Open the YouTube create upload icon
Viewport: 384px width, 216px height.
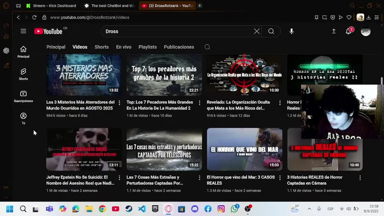[334, 31]
